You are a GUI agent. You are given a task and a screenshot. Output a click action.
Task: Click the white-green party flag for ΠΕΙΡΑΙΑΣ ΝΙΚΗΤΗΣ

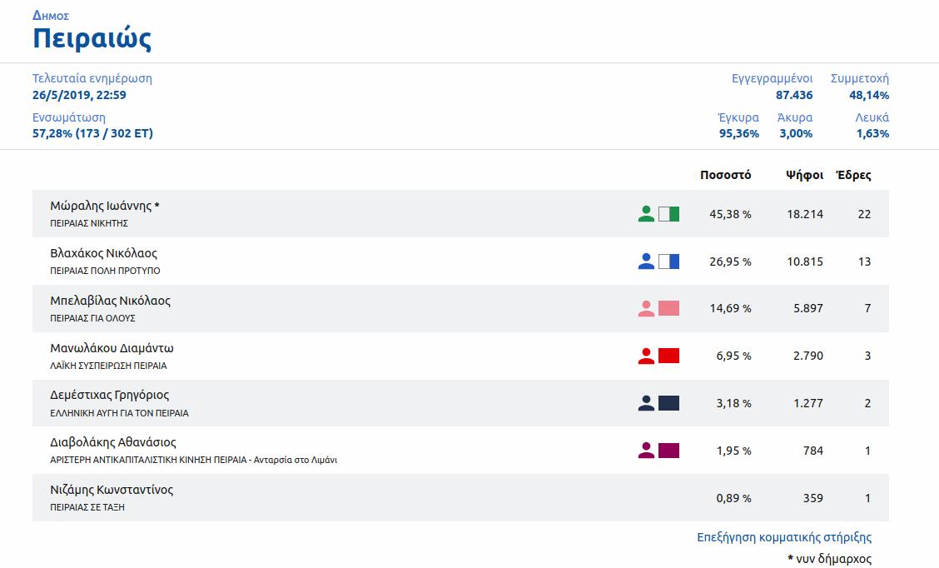(669, 214)
